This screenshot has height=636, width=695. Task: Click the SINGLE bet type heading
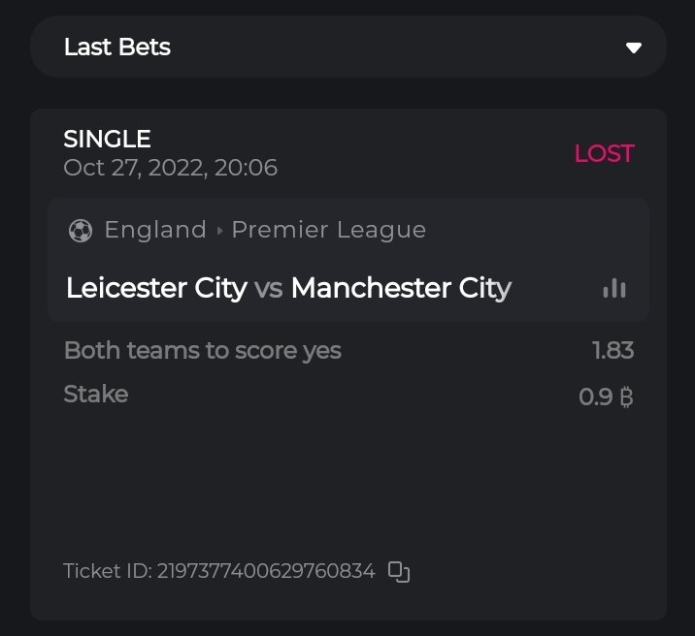(x=107, y=140)
